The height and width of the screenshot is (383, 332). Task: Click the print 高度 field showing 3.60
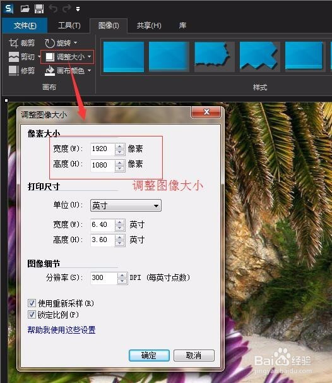point(102,240)
